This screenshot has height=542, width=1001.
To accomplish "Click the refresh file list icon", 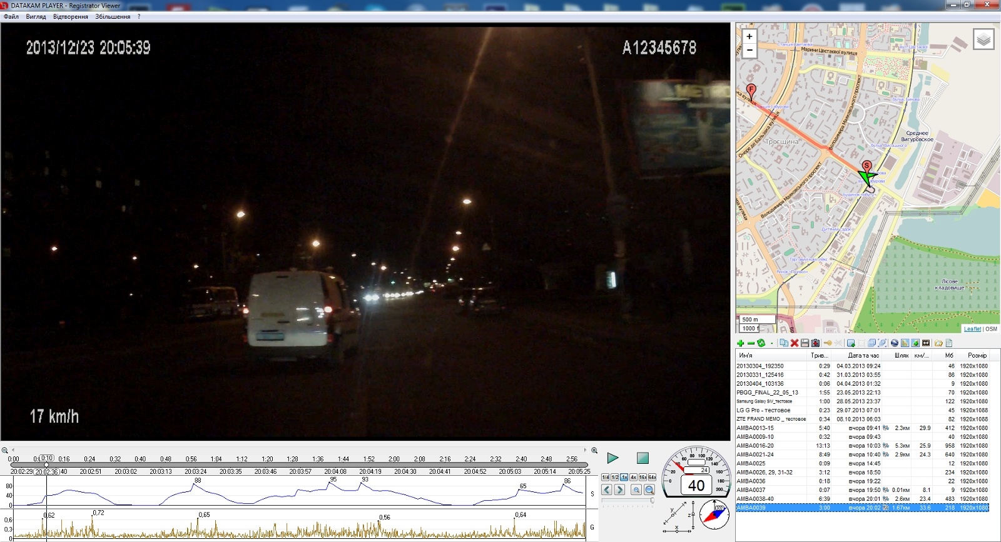I will (761, 343).
